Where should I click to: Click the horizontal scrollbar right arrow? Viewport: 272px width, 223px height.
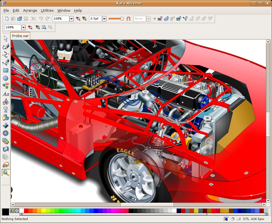click(264, 204)
